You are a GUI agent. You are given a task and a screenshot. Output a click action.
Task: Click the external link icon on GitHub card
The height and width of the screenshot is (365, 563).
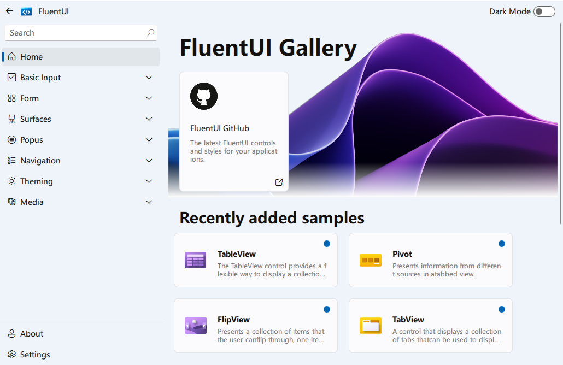point(279,182)
